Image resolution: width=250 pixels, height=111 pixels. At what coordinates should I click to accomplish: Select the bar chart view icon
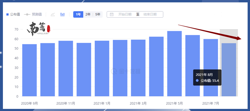(x=62, y=14)
